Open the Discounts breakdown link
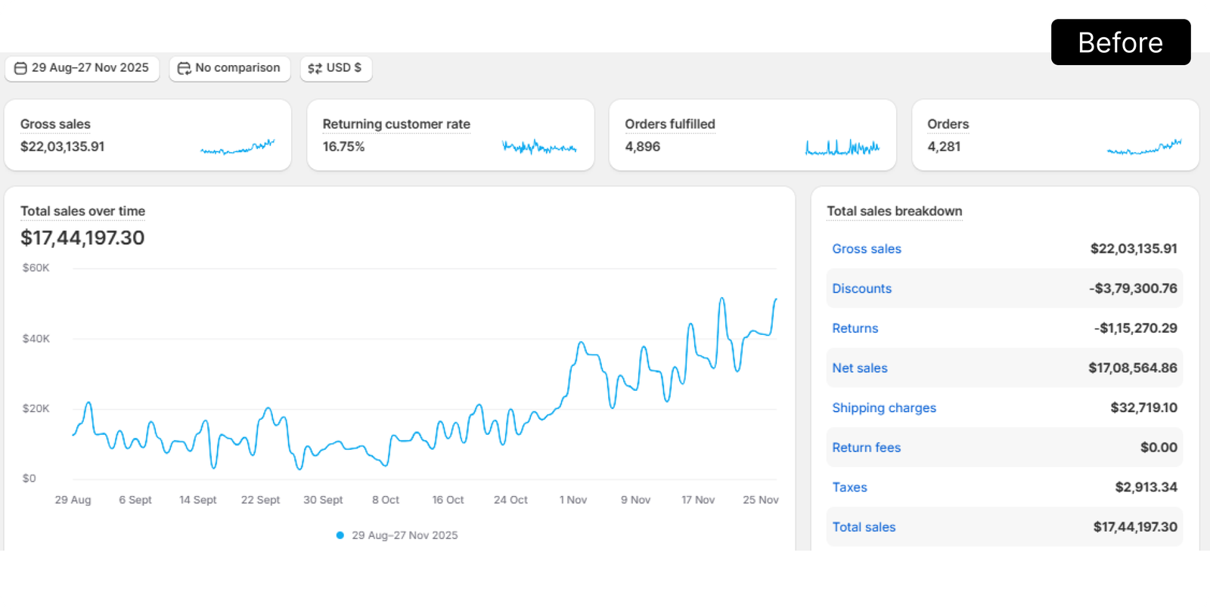The image size is (1210, 611). point(861,289)
